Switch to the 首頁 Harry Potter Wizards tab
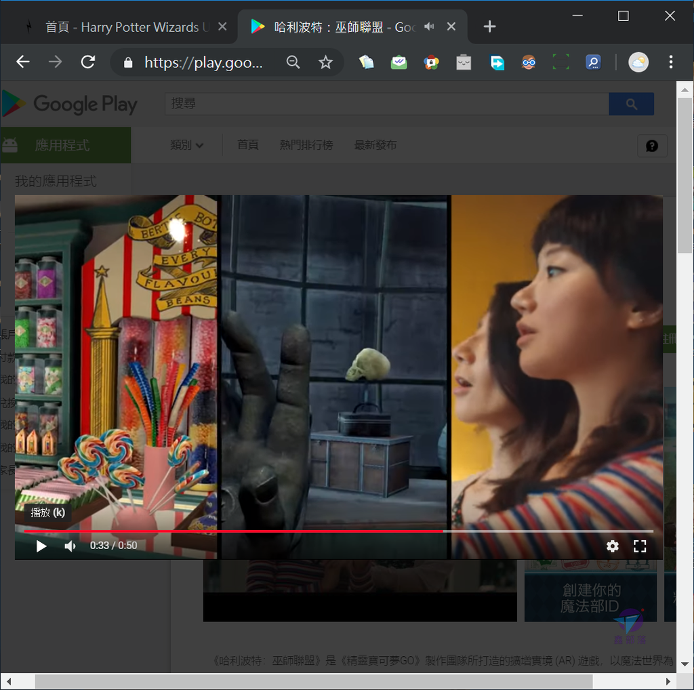 click(119, 27)
